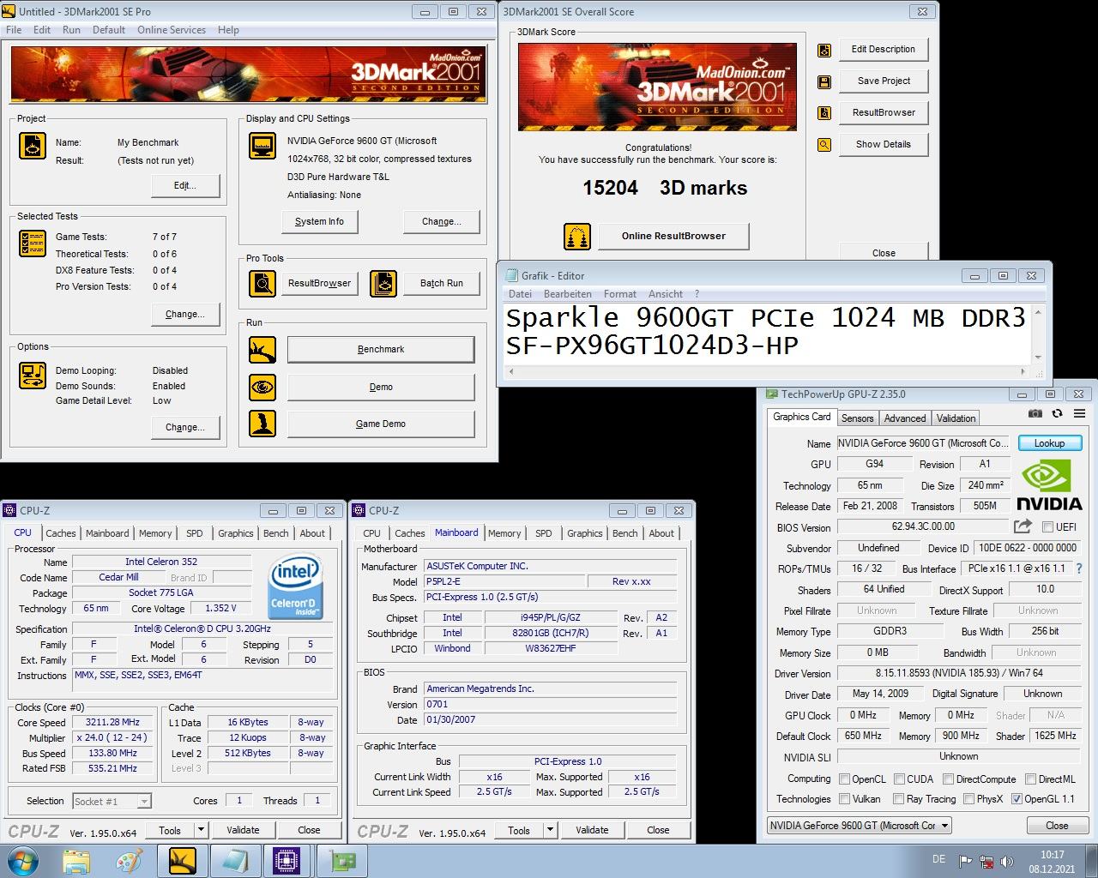
Task: Switch to CPU-Z taskbar icon
Action: pos(287,861)
